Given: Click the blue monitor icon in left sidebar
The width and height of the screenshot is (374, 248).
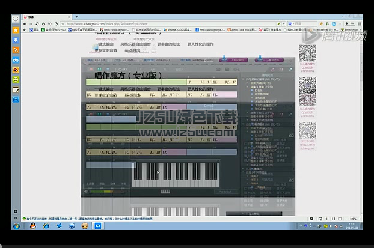Looking at the screenshot, I should click(x=16, y=99).
